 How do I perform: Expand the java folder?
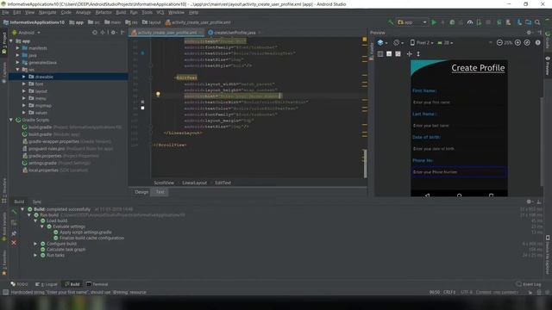coord(18,55)
